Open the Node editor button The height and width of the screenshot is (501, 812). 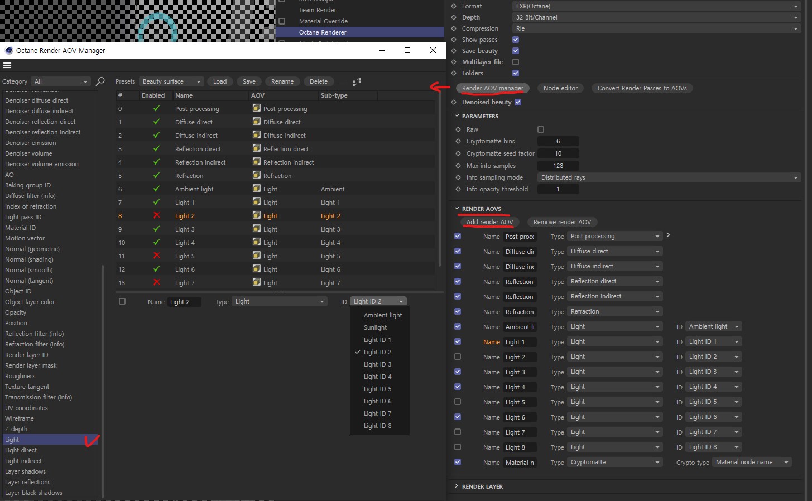pos(560,88)
